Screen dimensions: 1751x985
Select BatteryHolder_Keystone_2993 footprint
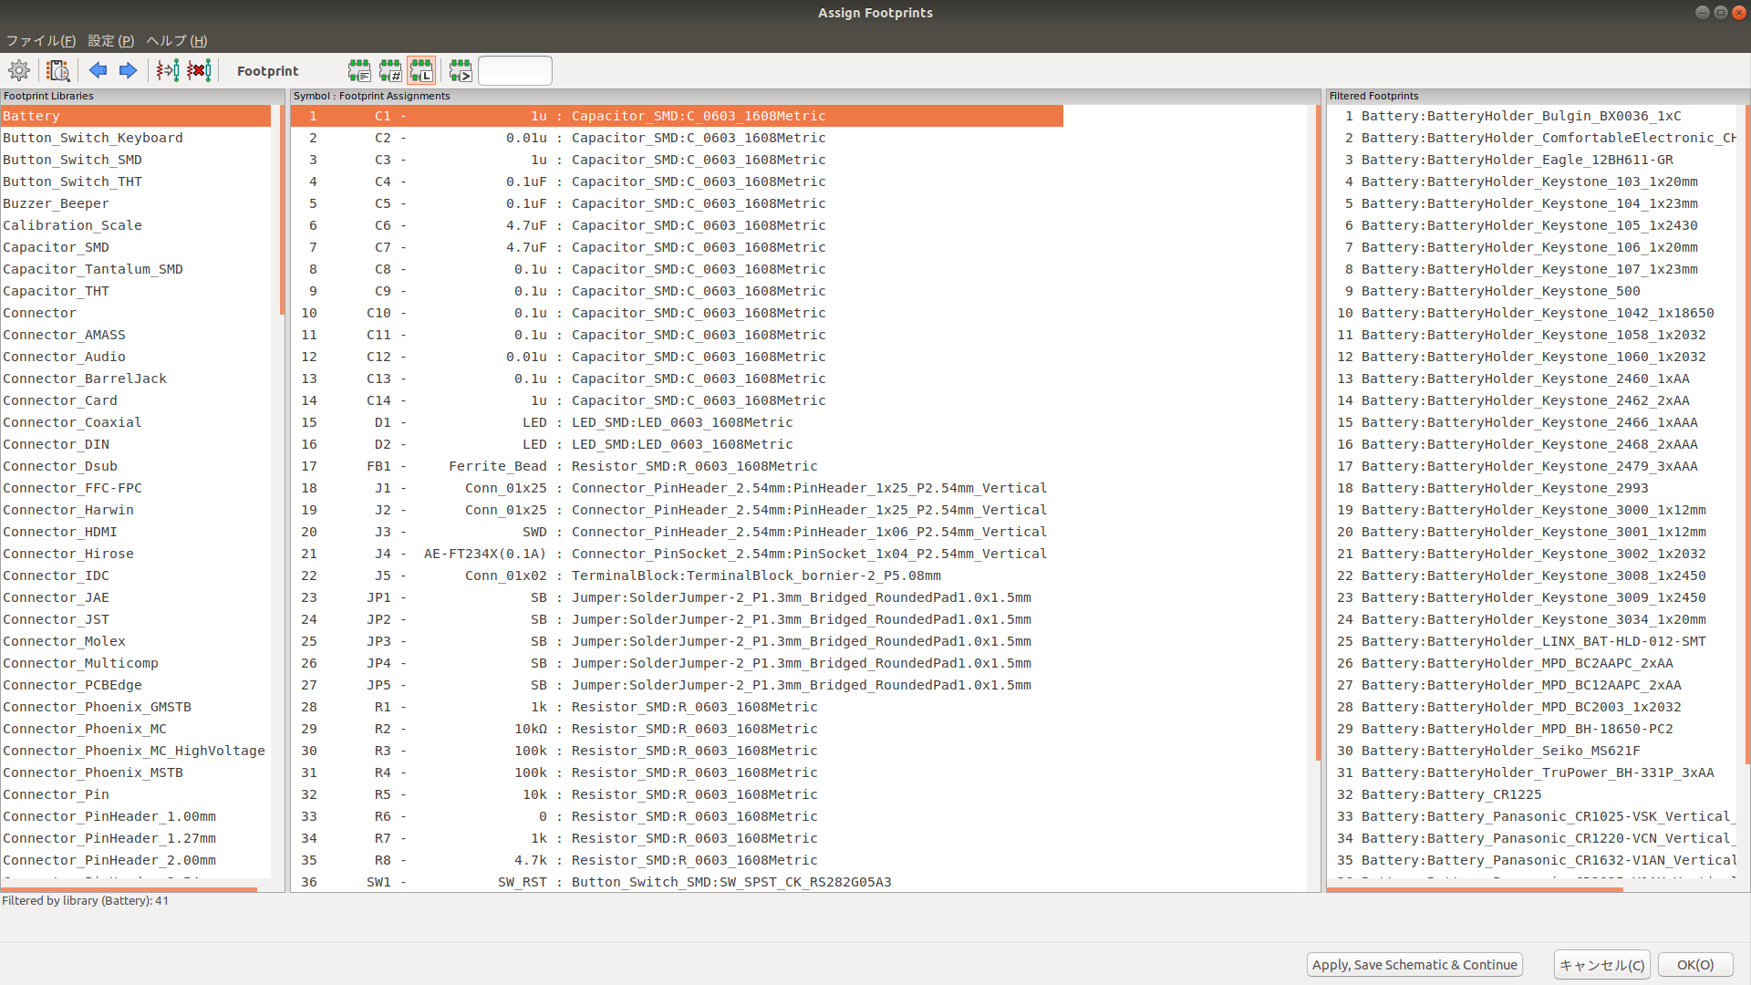pyautogui.click(x=1532, y=488)
